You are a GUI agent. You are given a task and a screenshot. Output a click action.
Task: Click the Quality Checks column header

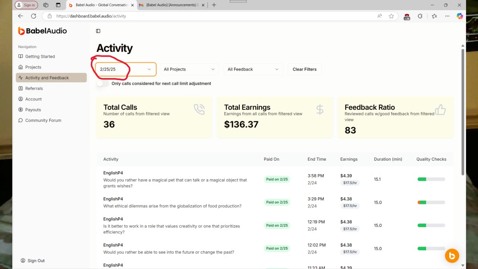pos(431,159)
